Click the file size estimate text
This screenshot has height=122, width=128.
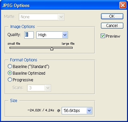pyautogui.click(x=41, y=110)
